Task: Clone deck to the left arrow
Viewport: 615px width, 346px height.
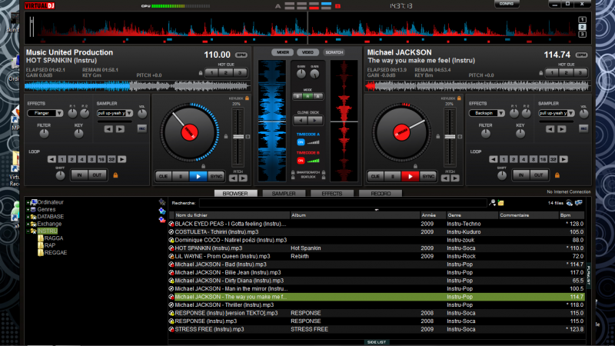Action: (x=301, y=121)
